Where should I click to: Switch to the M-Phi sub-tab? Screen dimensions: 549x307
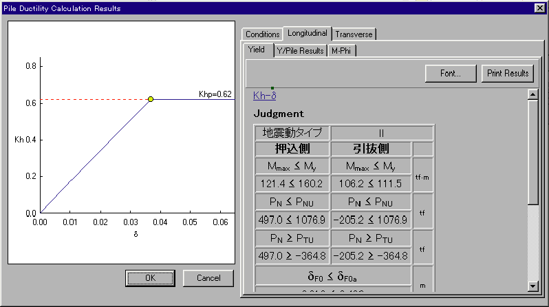[342, 51]
